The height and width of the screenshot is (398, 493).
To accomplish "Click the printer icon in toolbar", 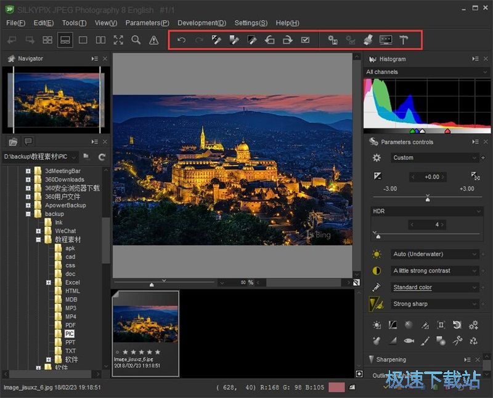I will 367,40.
